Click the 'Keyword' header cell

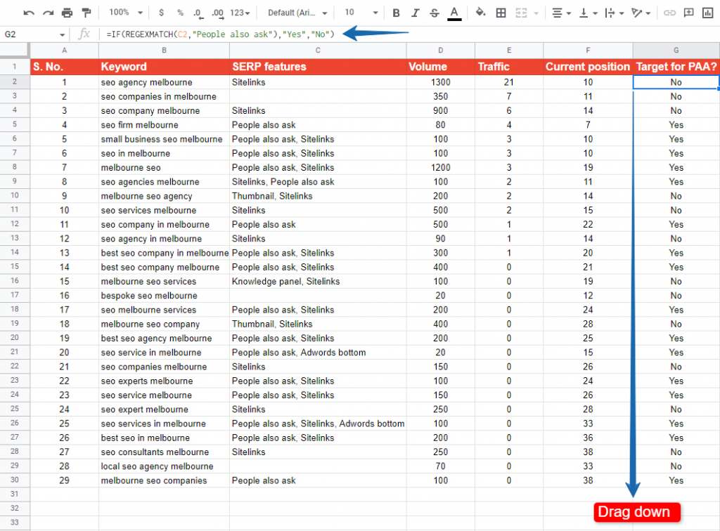coord(164,67)
